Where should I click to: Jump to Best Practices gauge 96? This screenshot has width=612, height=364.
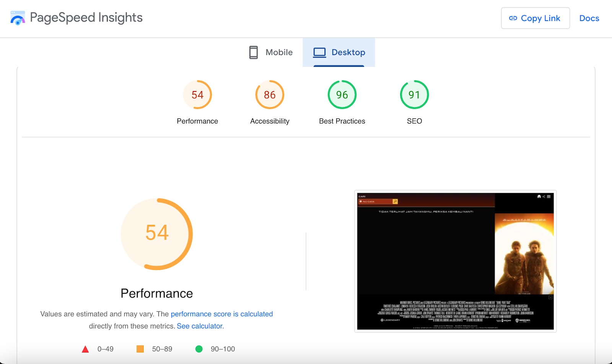[x=342, y=94]
